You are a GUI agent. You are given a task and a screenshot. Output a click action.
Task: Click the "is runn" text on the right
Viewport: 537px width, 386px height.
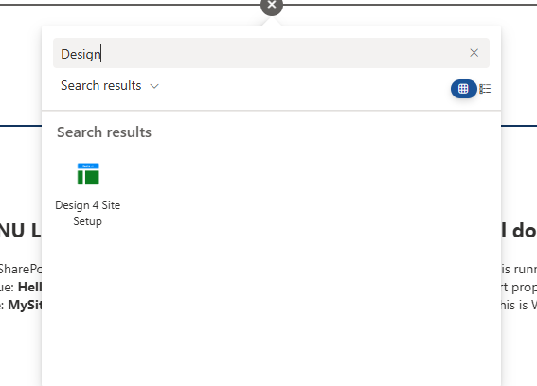519,269
